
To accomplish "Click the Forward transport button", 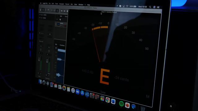I will point(65,11).
